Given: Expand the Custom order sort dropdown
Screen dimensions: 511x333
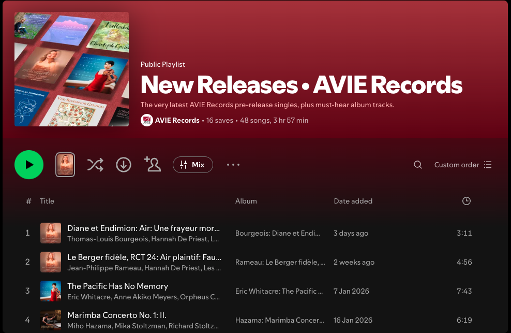Looking at the screenshot, I should [463, 165].
